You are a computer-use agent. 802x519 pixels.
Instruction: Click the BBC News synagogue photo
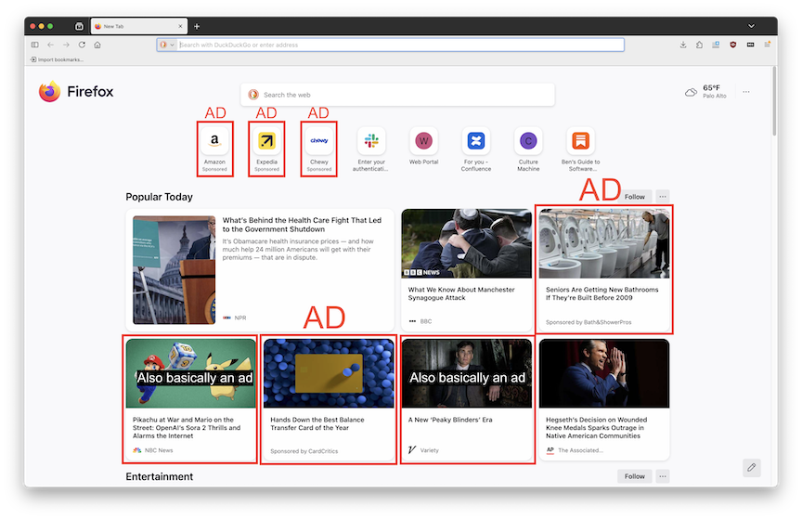tap(467, 243)
